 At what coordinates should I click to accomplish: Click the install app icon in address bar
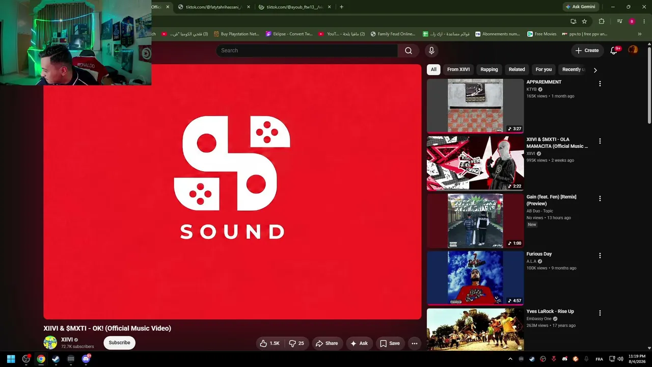point(573,21)
